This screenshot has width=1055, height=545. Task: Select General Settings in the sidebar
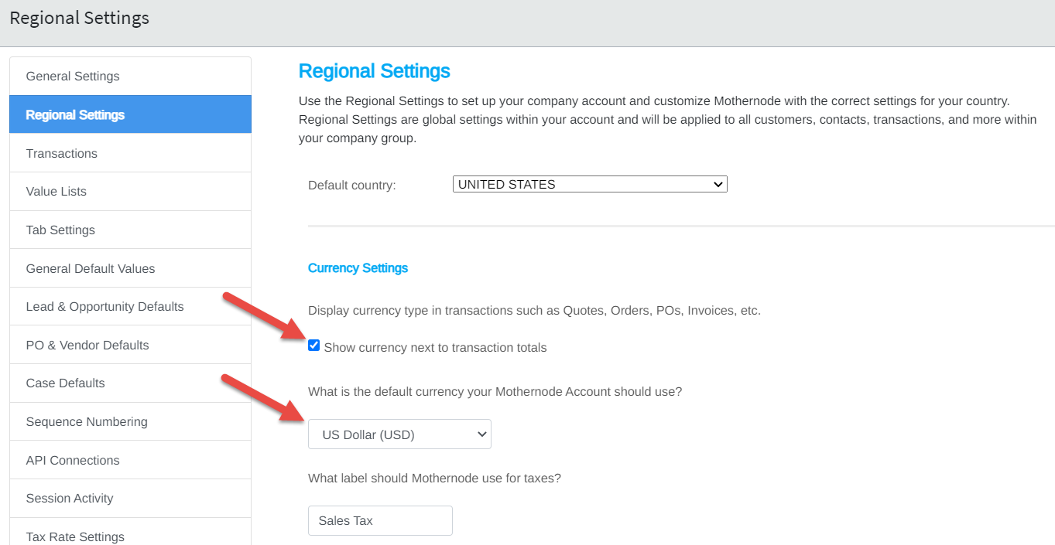pyautogui.click(x=72, y=76)
